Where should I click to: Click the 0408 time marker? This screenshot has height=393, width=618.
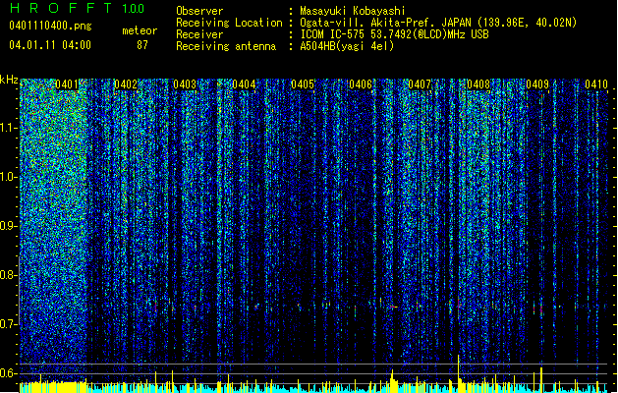478,84
